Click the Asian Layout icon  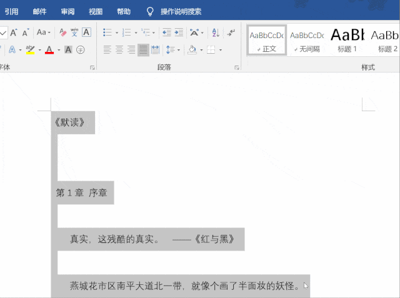[x=194, y=32]
